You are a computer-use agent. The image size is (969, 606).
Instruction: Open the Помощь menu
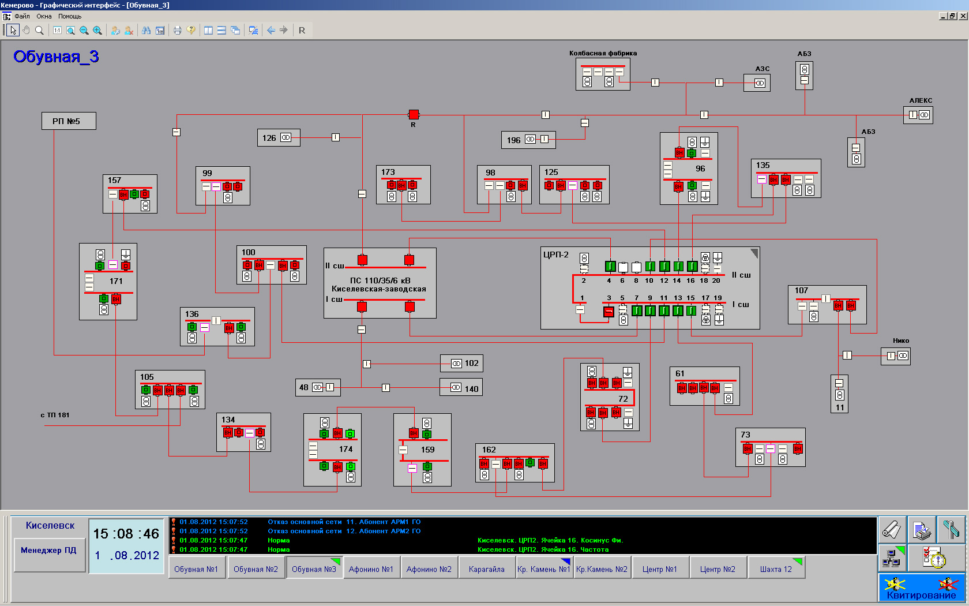pyautogui.click(x=70, y=16)
